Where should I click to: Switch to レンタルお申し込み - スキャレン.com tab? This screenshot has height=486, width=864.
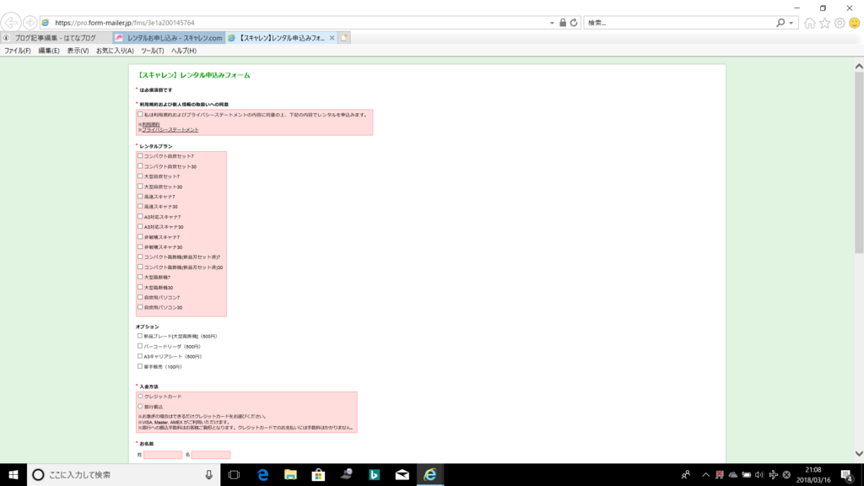pos(169,38)
